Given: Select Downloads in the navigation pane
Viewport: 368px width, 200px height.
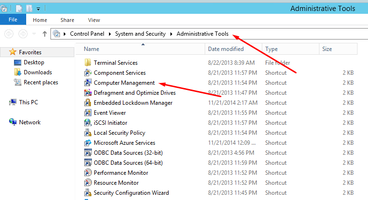Looking at the screenshot, I should [38, 72].
